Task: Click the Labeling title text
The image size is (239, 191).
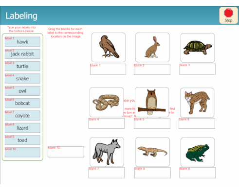Action: coord(21,16)
